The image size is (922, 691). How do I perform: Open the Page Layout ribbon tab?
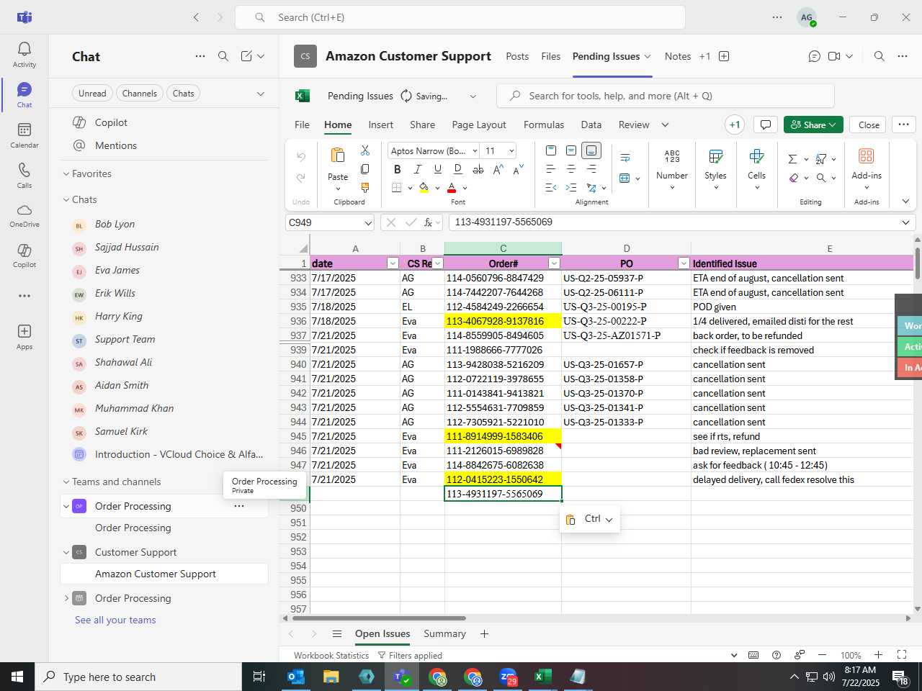[x=479, y=125]
